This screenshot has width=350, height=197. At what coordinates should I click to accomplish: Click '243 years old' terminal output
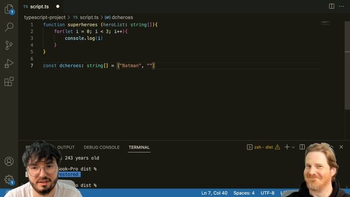pos(82,158)
